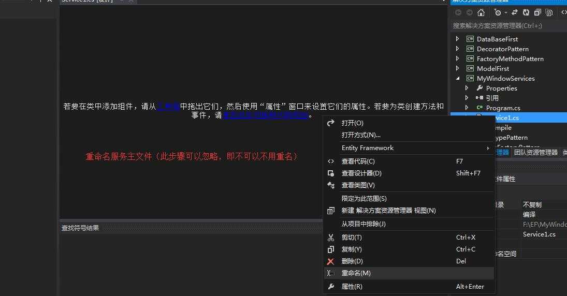Choose 打开(O) in the context menu
The height and width of the screenshot is (296, 567).
pyautogui.click(x=409, y=123)
